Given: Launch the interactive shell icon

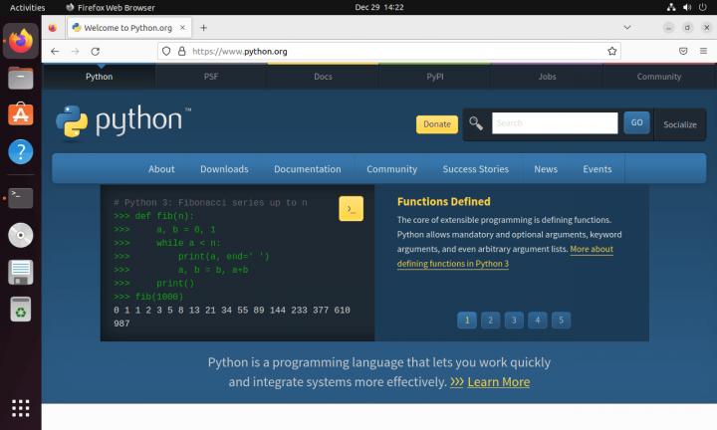Looking at the screenshot, I should tap(351, 208).
